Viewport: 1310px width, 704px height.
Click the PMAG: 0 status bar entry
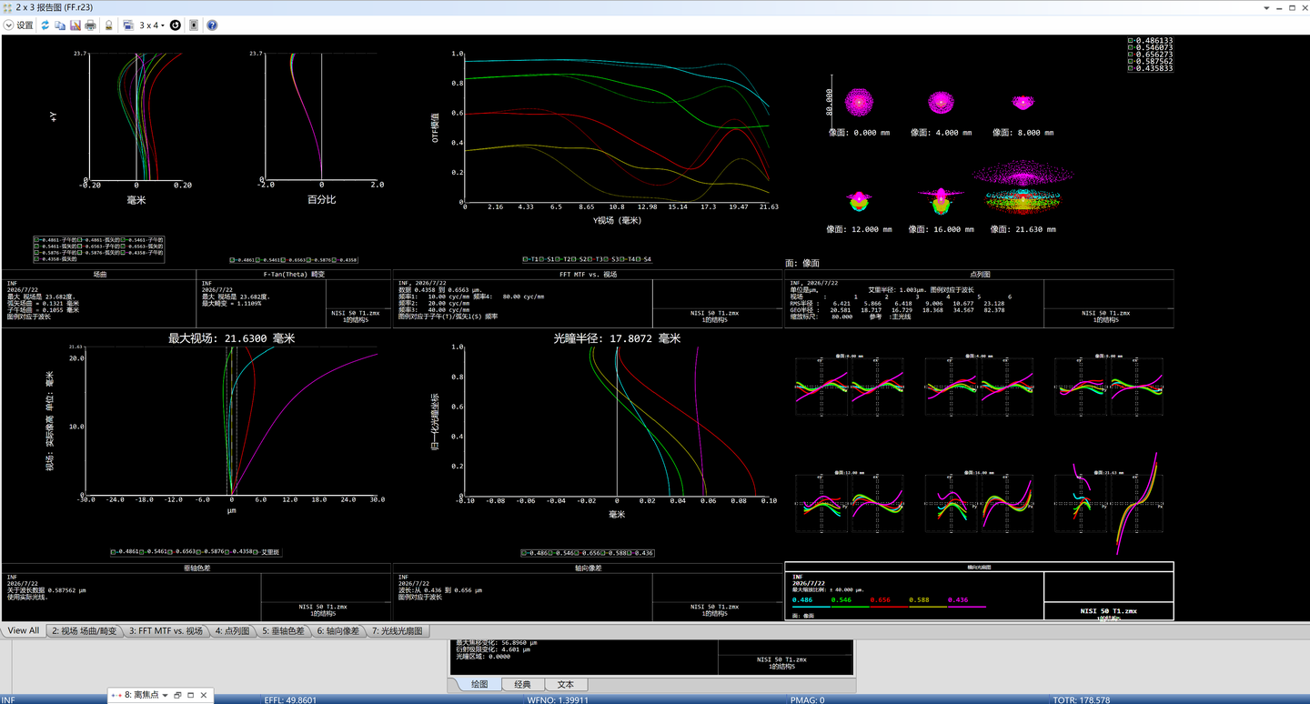[x=806, y=699]
